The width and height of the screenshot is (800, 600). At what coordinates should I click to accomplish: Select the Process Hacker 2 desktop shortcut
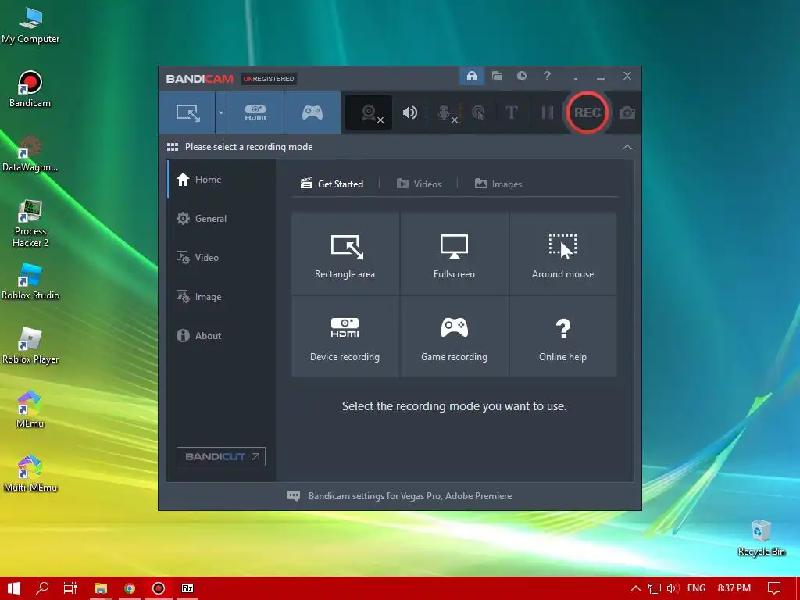[30, 223]
